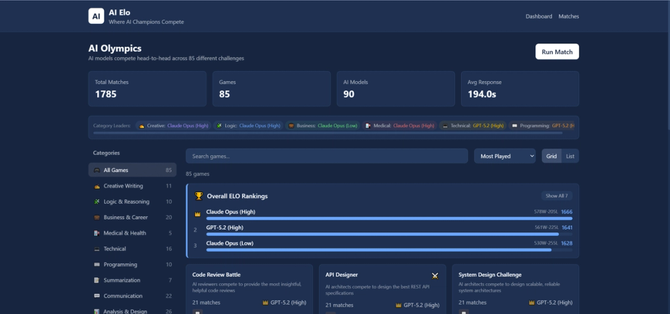Open the Dashboard nav link

(x=539, y=16)
